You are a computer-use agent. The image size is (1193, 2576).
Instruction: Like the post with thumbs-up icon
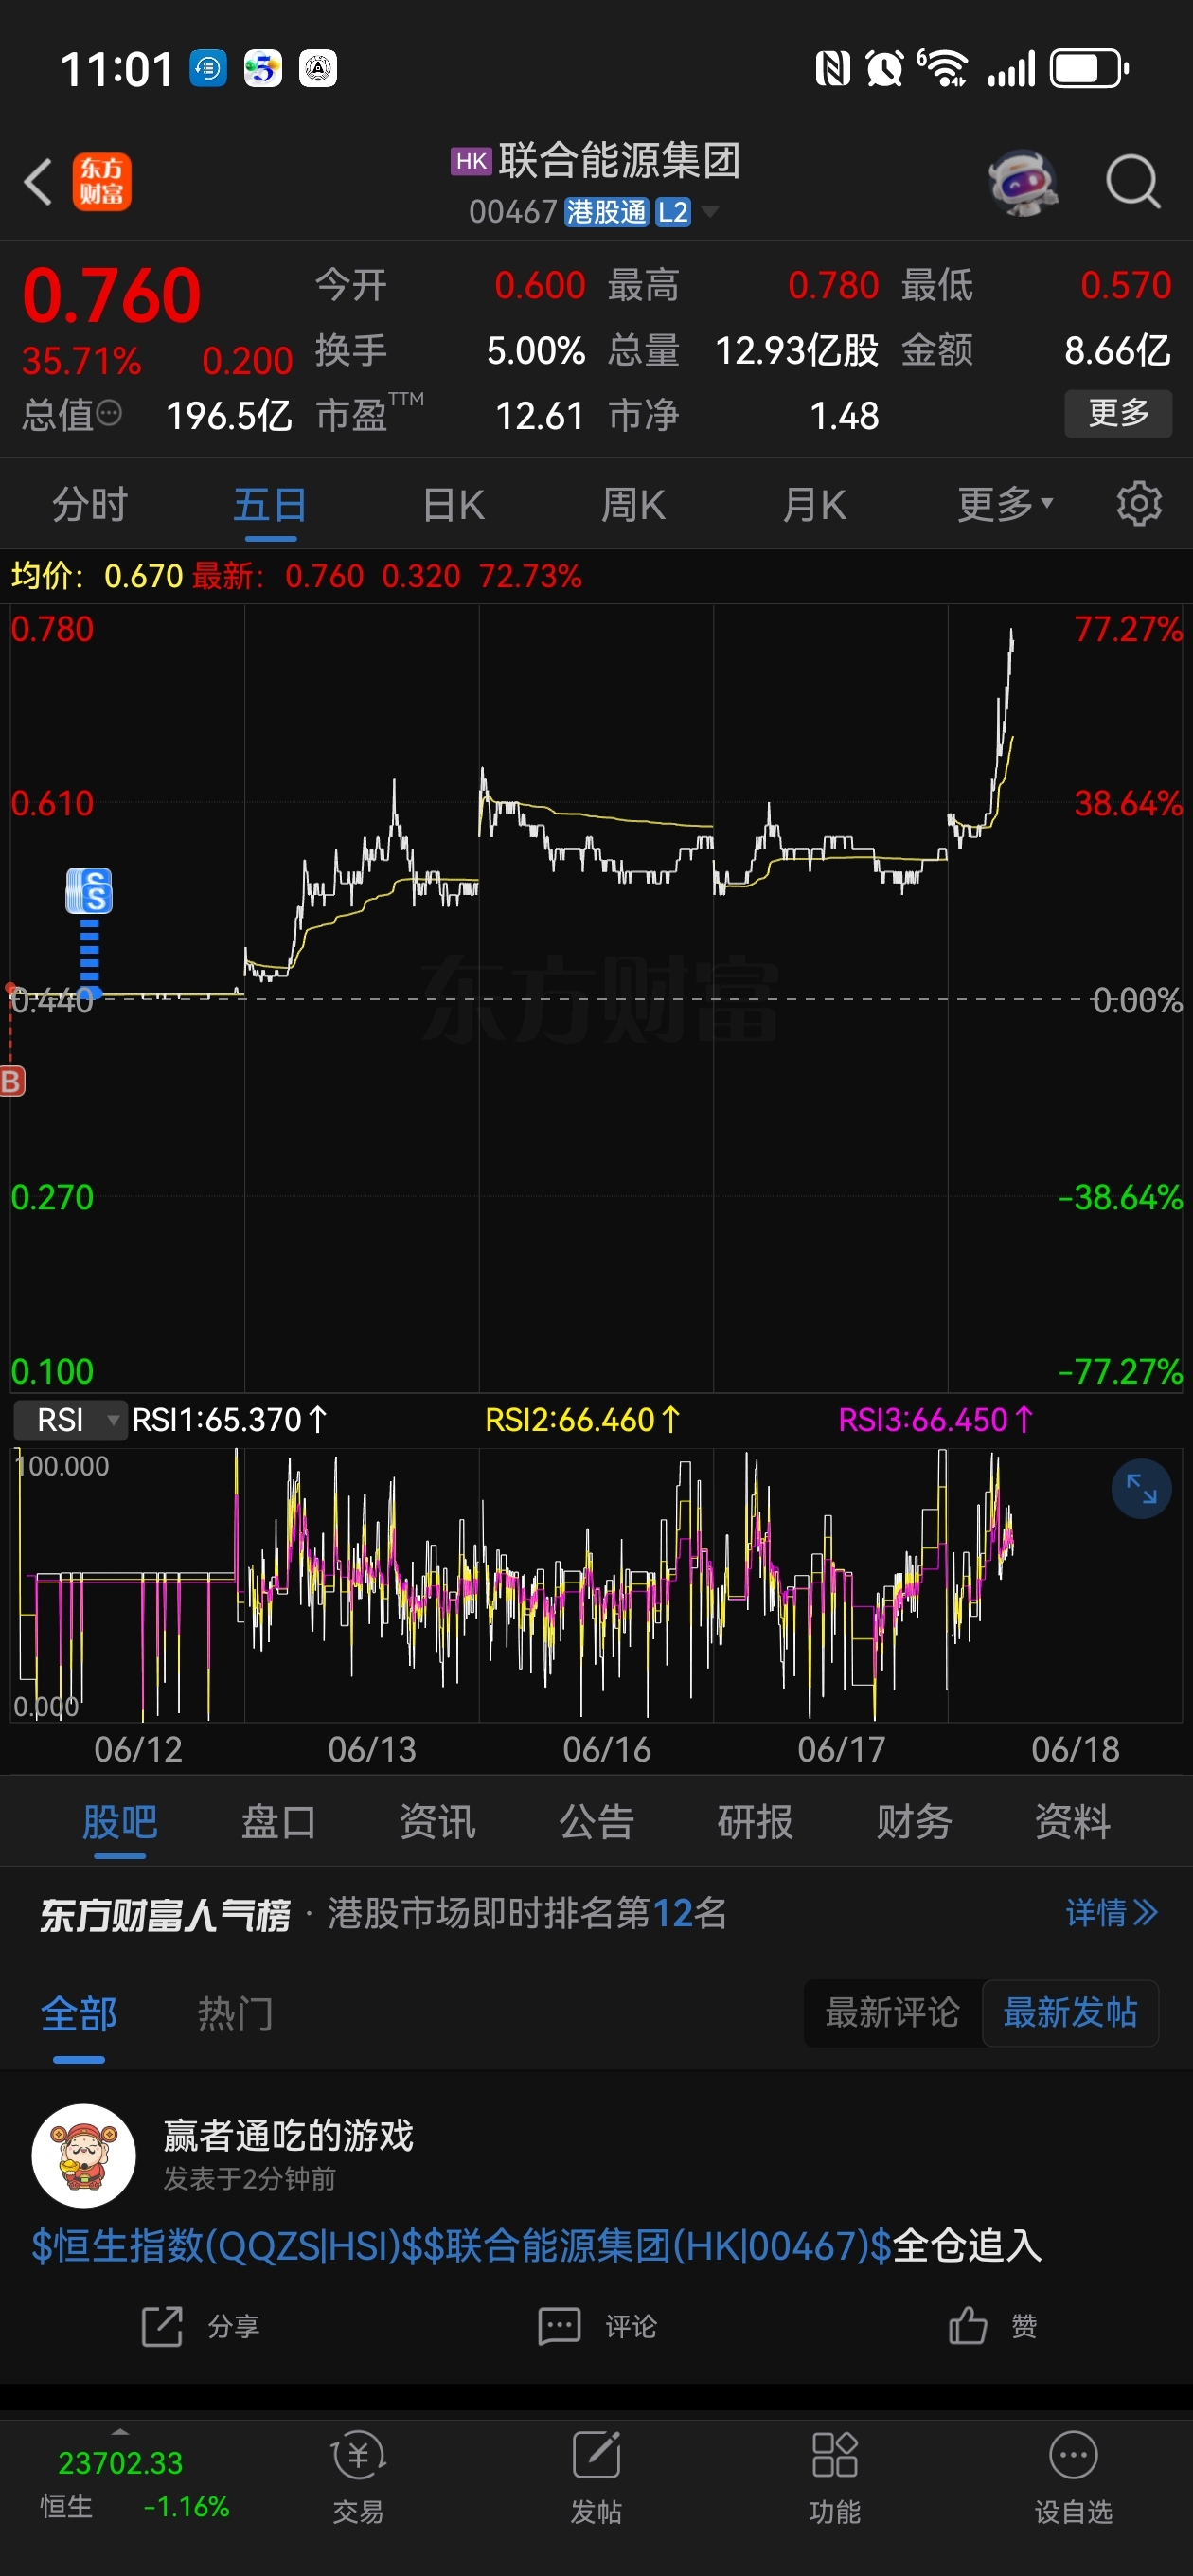click(967, 2325)
